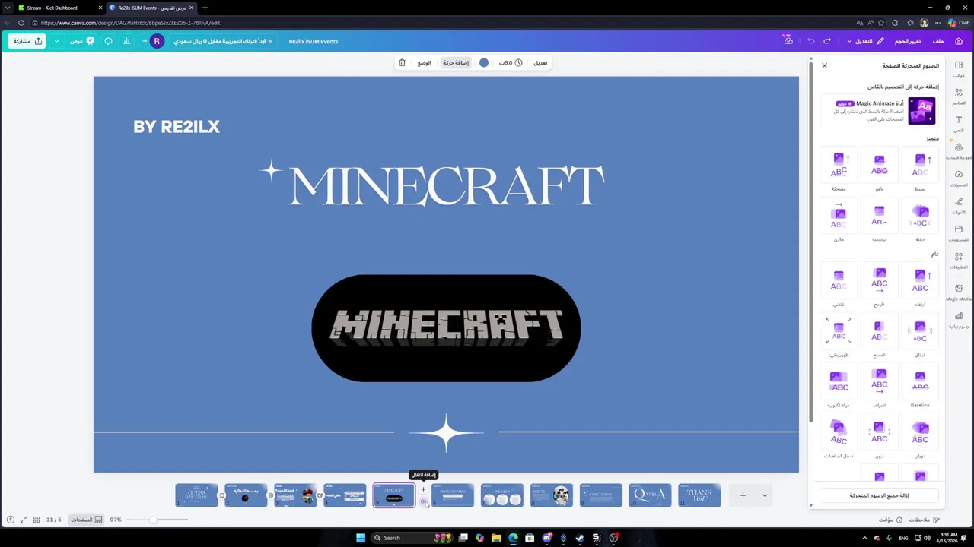The width and height of the screenshot is (974, 547).
Task: Add collaborator with the plus icon
Action: click(145, 41)
